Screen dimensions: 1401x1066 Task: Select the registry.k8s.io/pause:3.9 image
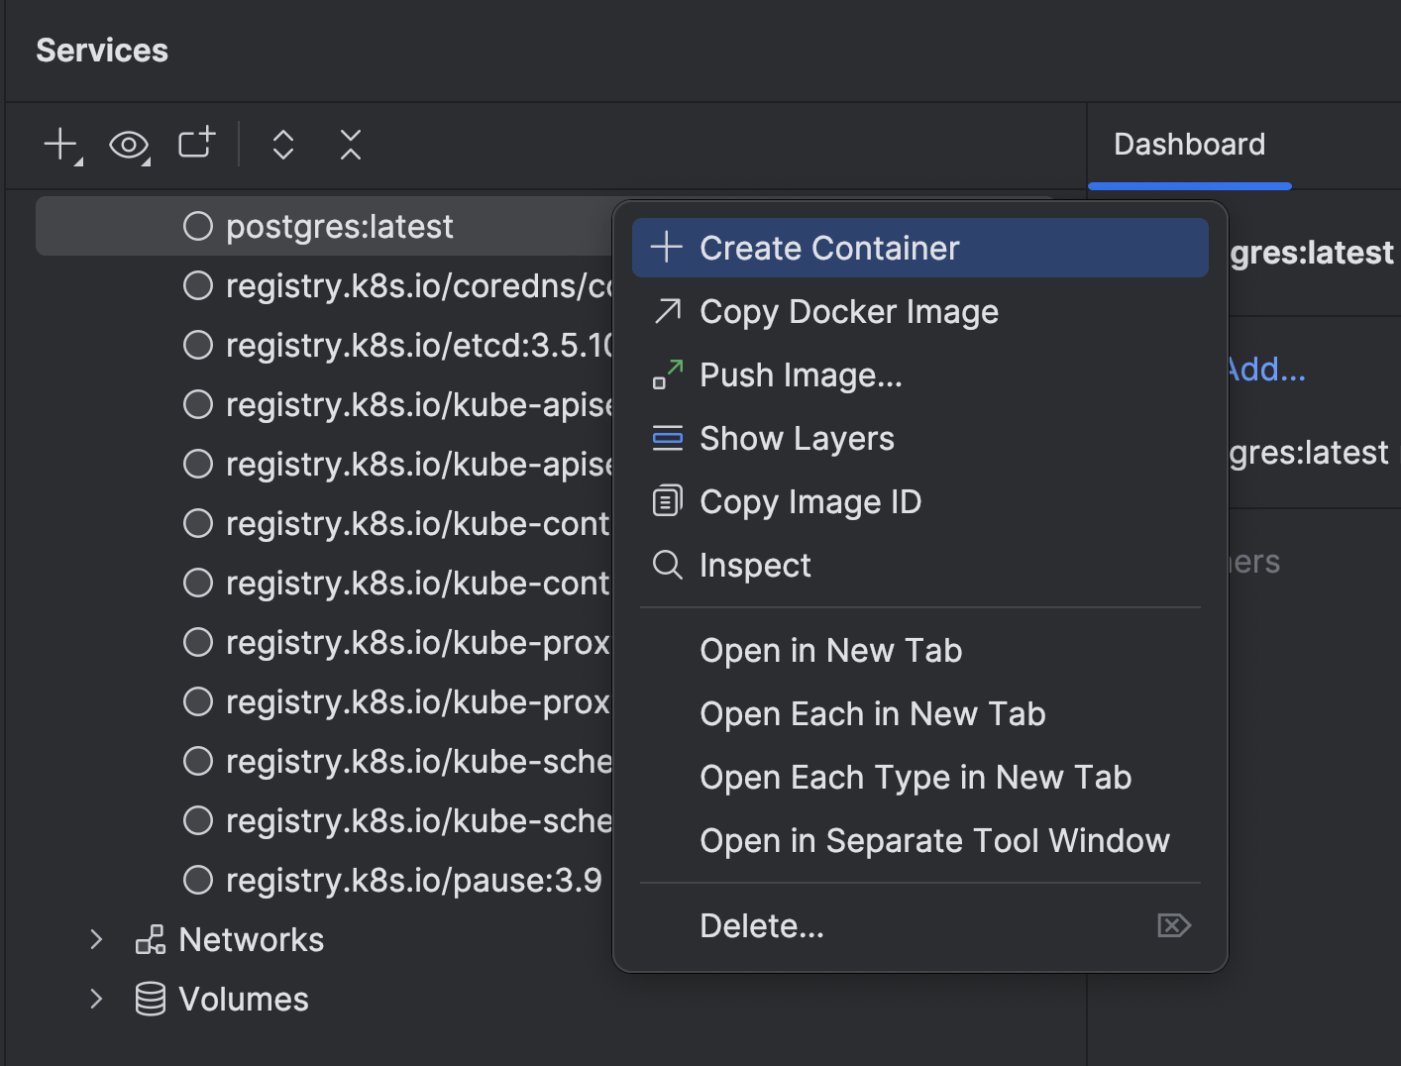412,880
